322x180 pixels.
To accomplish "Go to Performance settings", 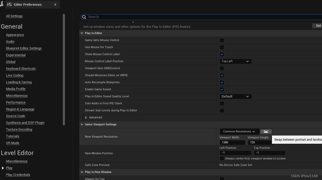I will click(x=16, y=102).
